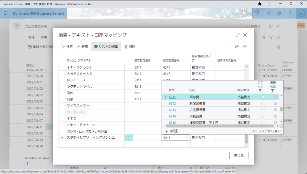Click the 名前 column header in lookup
Image resolution: width=307 pixels, height=174 pixels.
[192, 90]
